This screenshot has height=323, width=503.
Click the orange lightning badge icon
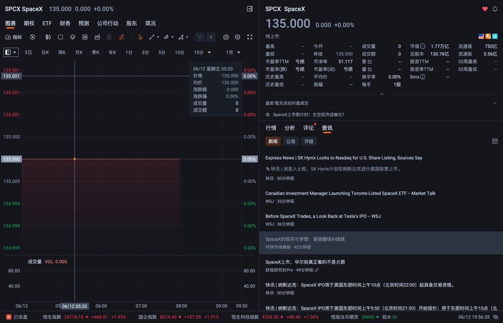(488, 36)
